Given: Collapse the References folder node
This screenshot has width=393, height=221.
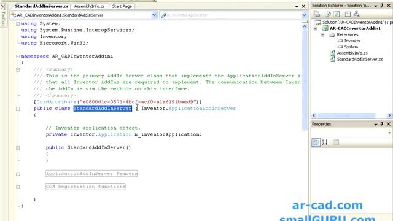Looking at the screenshot, I should [322, 35].
